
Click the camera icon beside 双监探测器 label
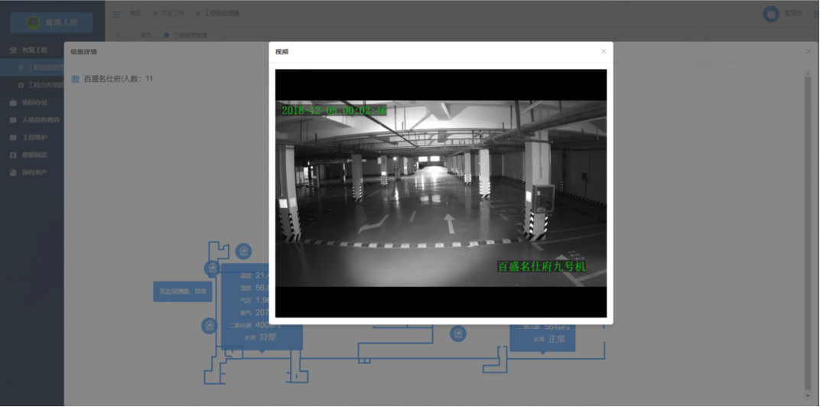pyautogui.click(x=212, y=268)
